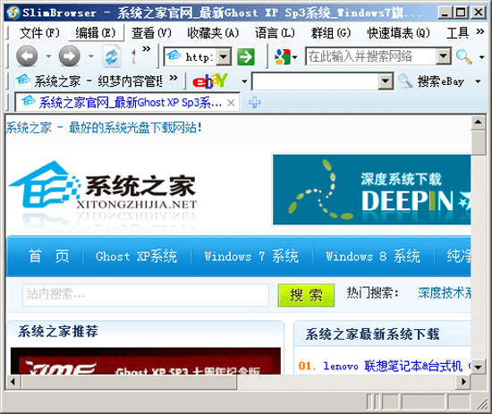Click the magnifier search web icon

[463, 56]
